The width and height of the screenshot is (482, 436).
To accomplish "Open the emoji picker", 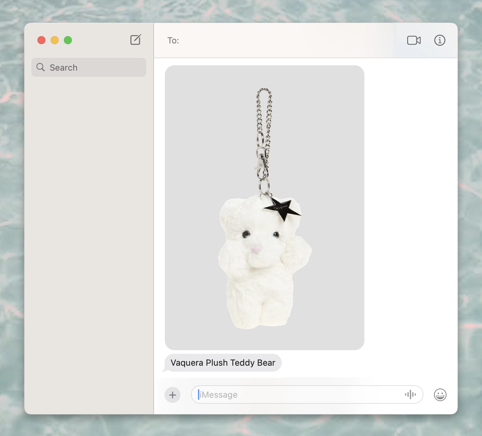I will [440, 395].
